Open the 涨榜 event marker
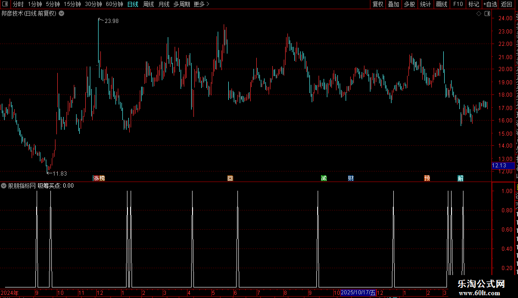The width and height of the screenshot is (518, 298). 99,178
